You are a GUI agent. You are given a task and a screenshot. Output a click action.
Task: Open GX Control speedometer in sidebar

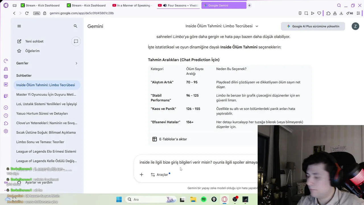coord(6,61)
